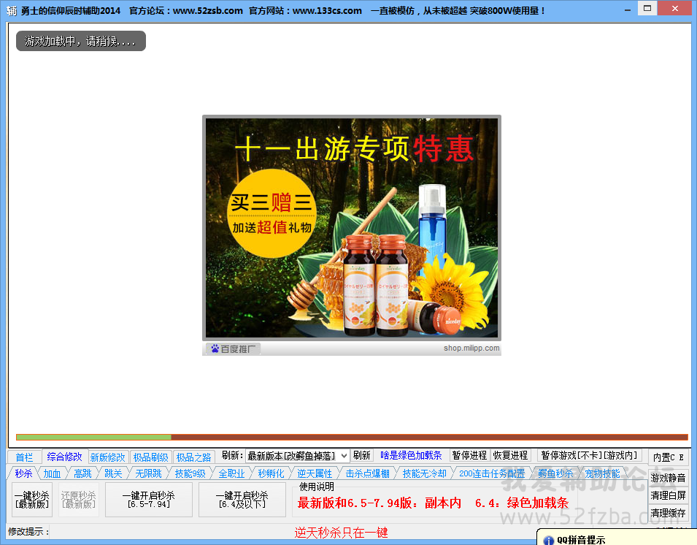The width and height of the screenshot is (697, 545).
Task: Switch to the 新版修改 tab
Action: pos(108,457)
